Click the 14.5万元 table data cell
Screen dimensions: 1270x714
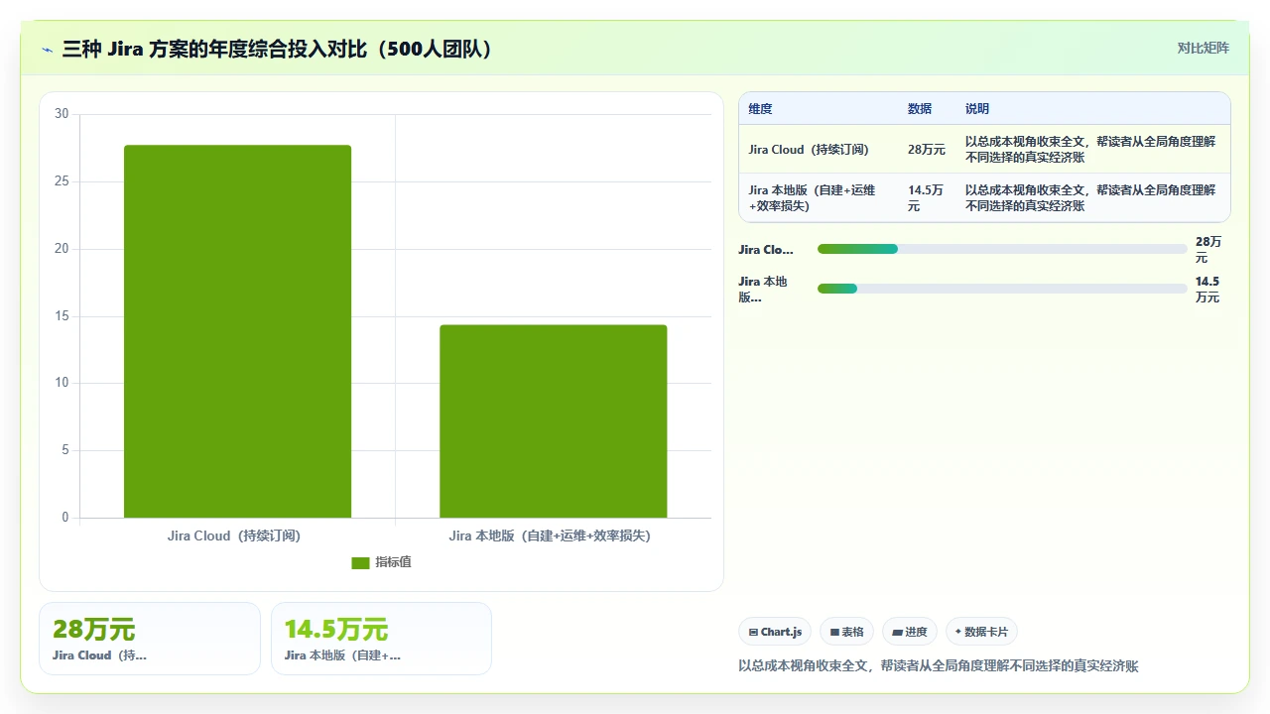pos(926,198)
